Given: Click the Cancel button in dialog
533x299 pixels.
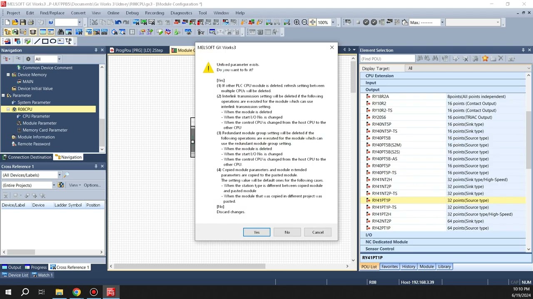Looking at the screenshot, I should [318, 232].
